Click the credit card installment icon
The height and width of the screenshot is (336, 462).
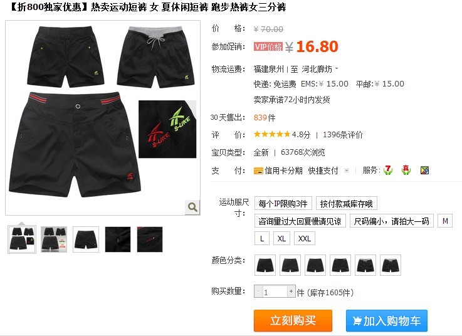pos(258,171)
